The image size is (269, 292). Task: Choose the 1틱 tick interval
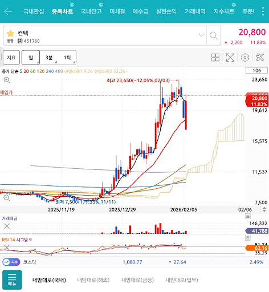tap(67, 58)
